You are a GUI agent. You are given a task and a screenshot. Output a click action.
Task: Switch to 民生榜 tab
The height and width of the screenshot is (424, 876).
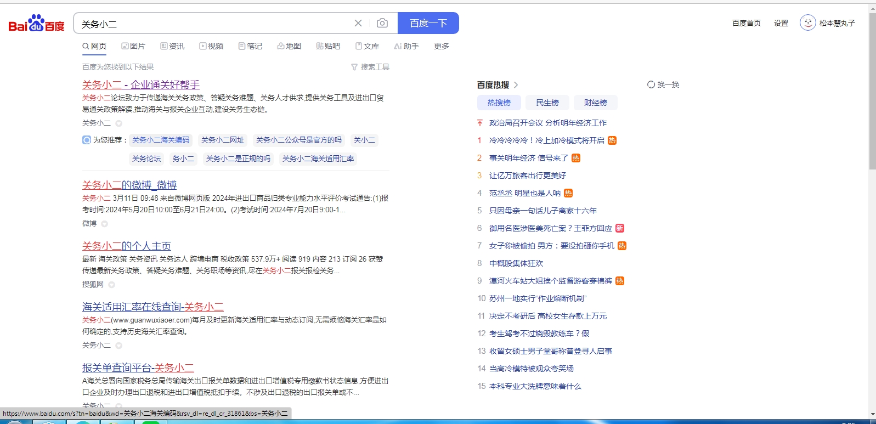[x=547, y=103]
